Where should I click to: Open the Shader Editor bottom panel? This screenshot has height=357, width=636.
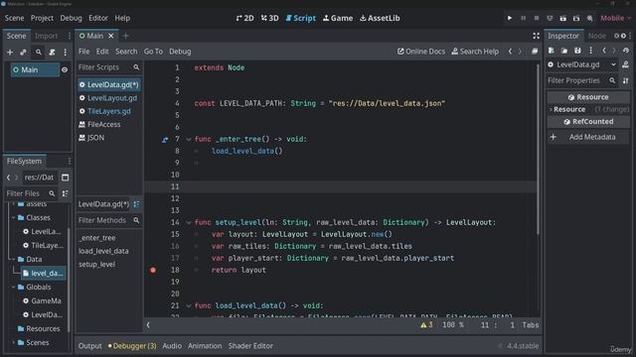[x=250, y=346]
